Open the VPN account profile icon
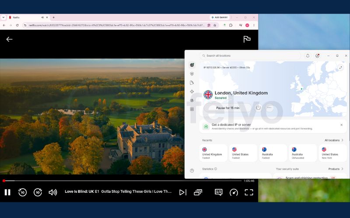Image resolution: width=350 pixels, height=218 pixels. (317, 56)
